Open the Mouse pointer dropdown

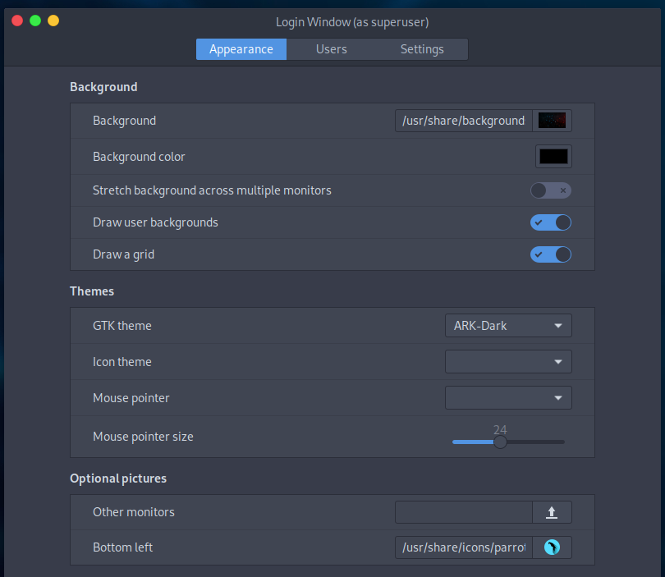click(x=508, y=398)
